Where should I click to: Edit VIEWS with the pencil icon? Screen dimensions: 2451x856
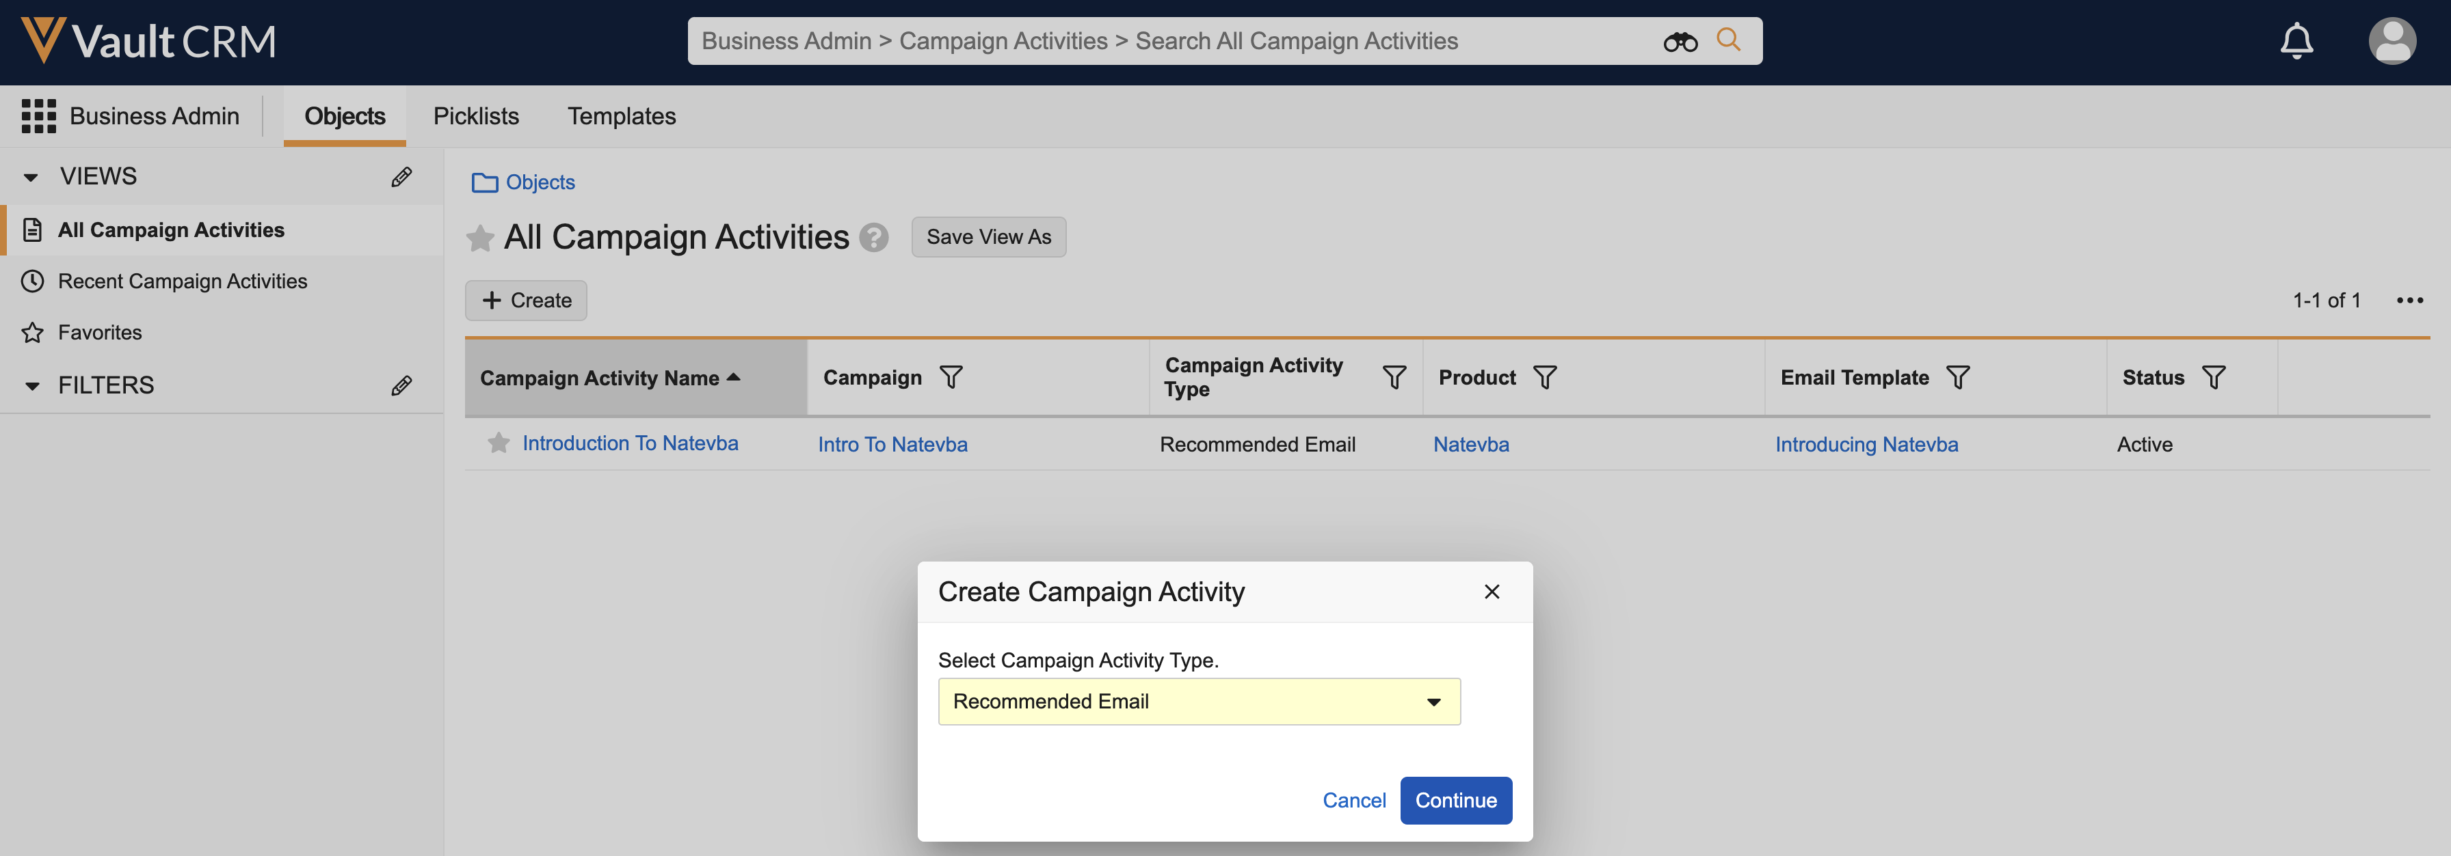tap(401, 177)
